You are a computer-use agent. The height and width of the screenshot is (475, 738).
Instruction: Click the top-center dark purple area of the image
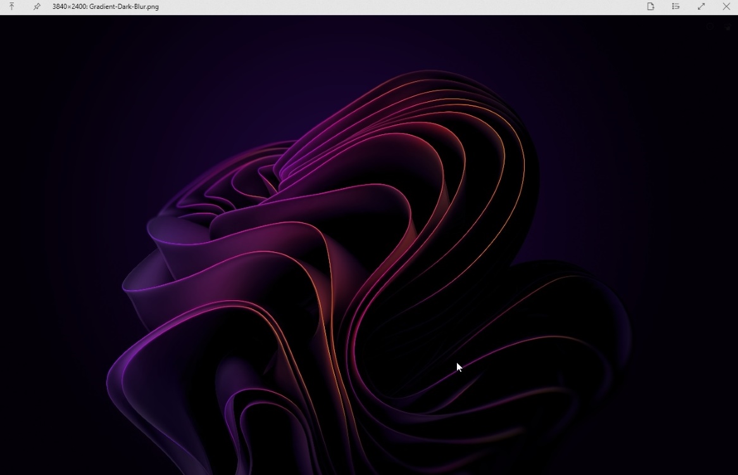369,38
